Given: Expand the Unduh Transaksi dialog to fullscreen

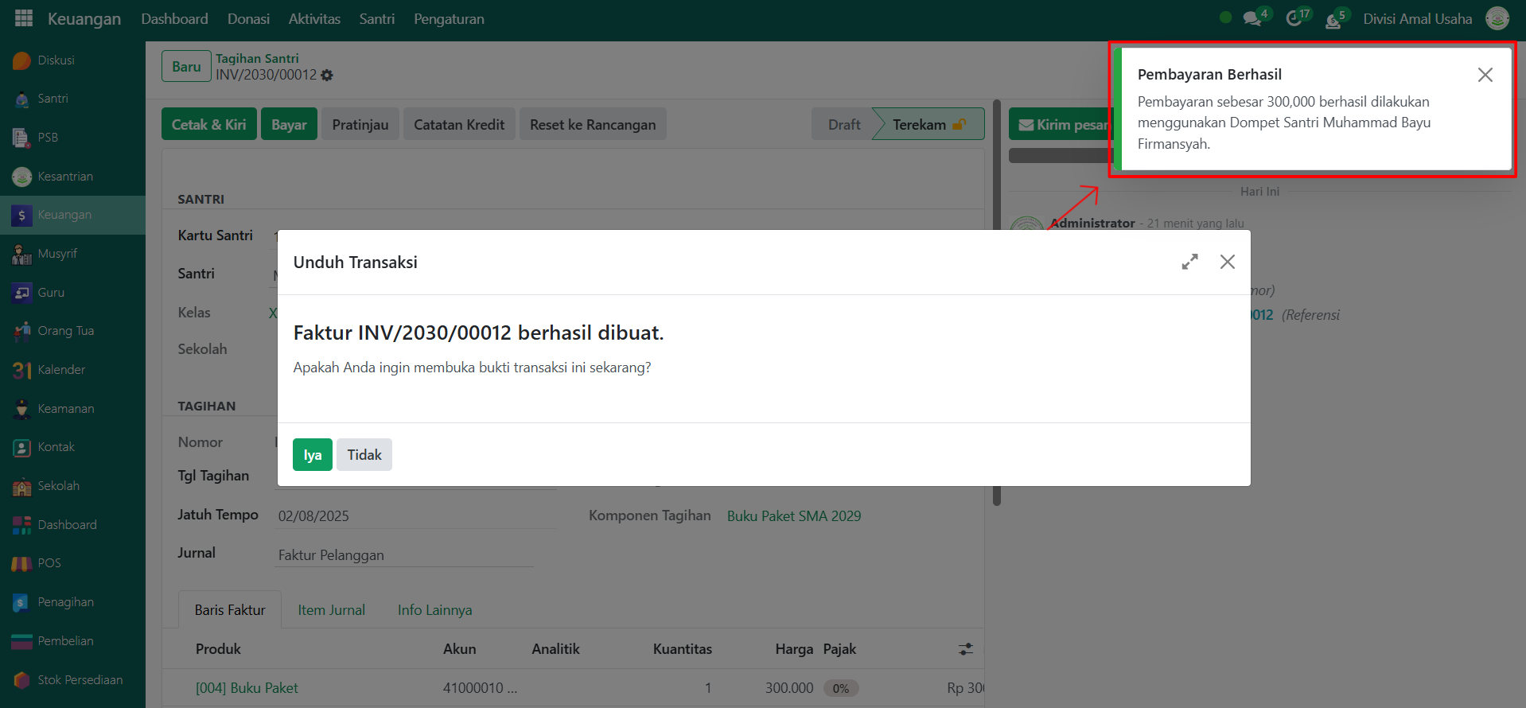Looking at the screenshot, I should coord(1189,262).
